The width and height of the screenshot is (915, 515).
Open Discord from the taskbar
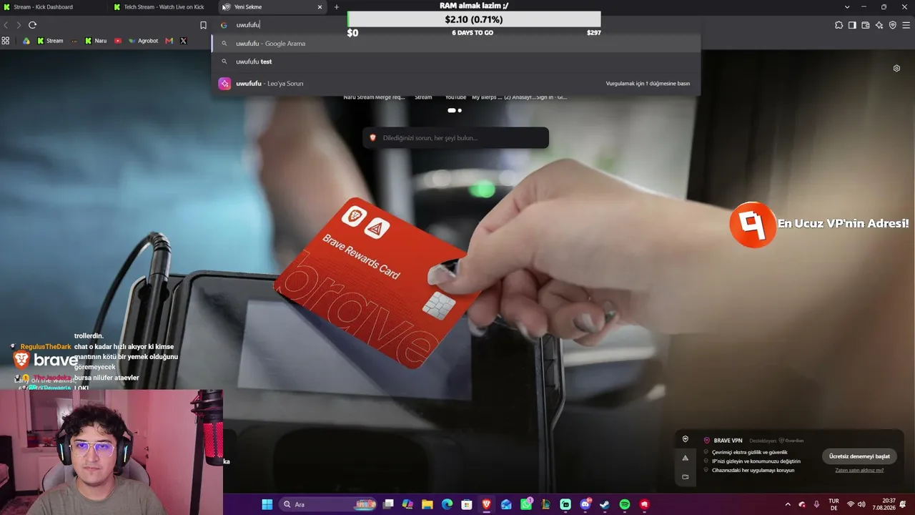pyautogui.click(x=585, y=504)
